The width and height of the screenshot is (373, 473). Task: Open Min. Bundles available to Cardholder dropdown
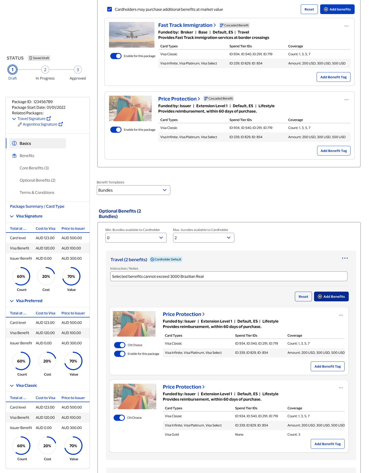(136, 238)
